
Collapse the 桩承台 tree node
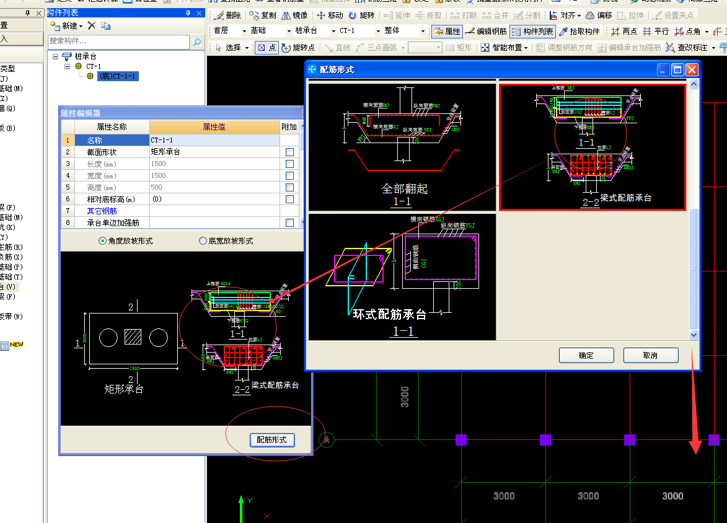point(56,56)
